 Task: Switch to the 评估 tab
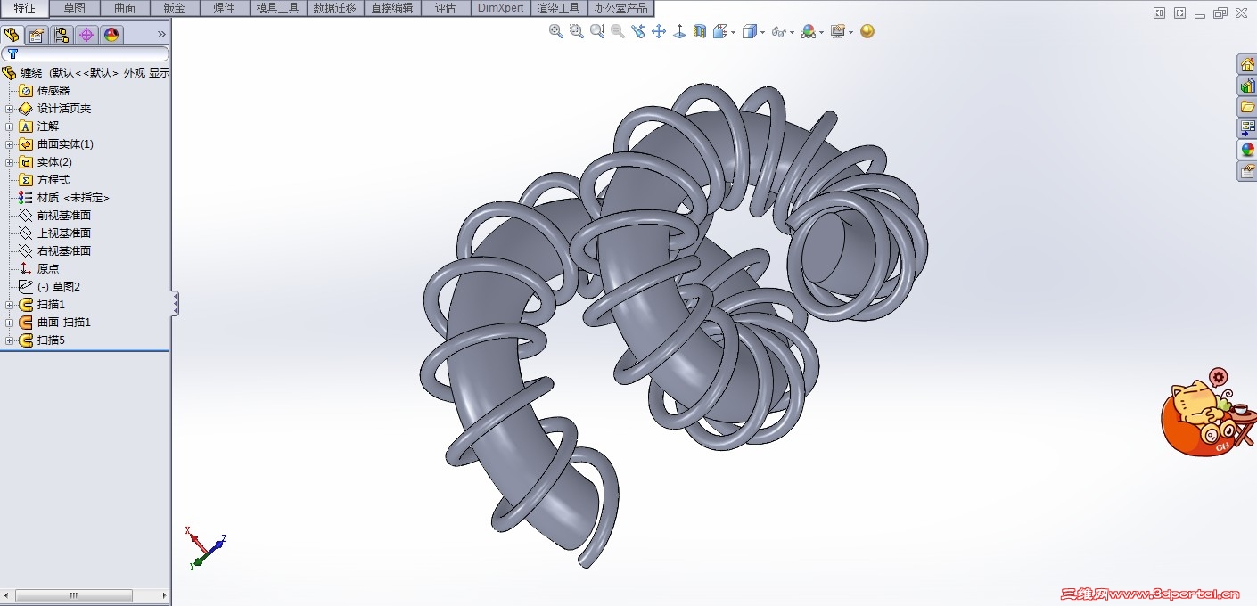click(446, 8)
